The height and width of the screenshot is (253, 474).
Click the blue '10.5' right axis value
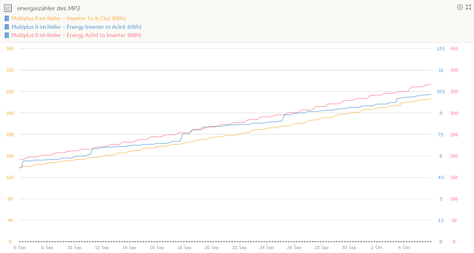click(441, 91)
